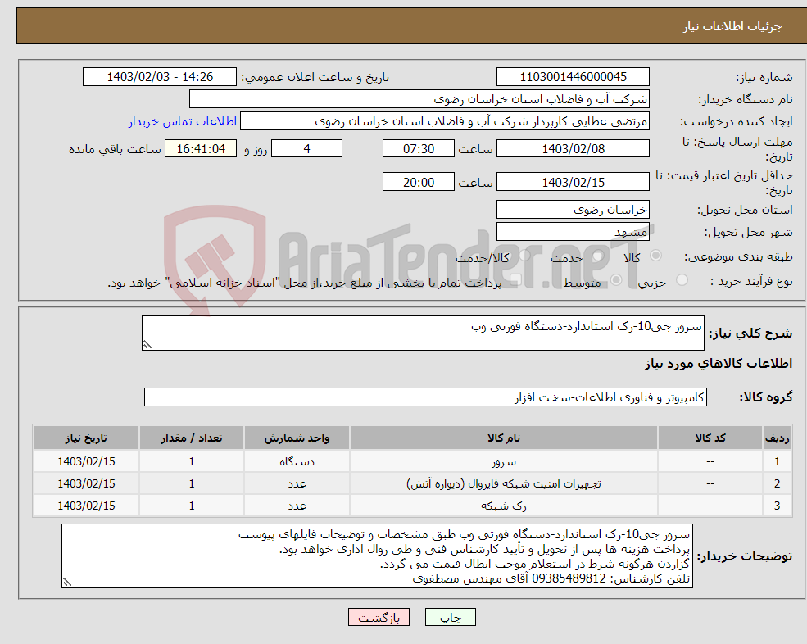
Task: Select the کالا/خدمت radio button
Action: 524,256
